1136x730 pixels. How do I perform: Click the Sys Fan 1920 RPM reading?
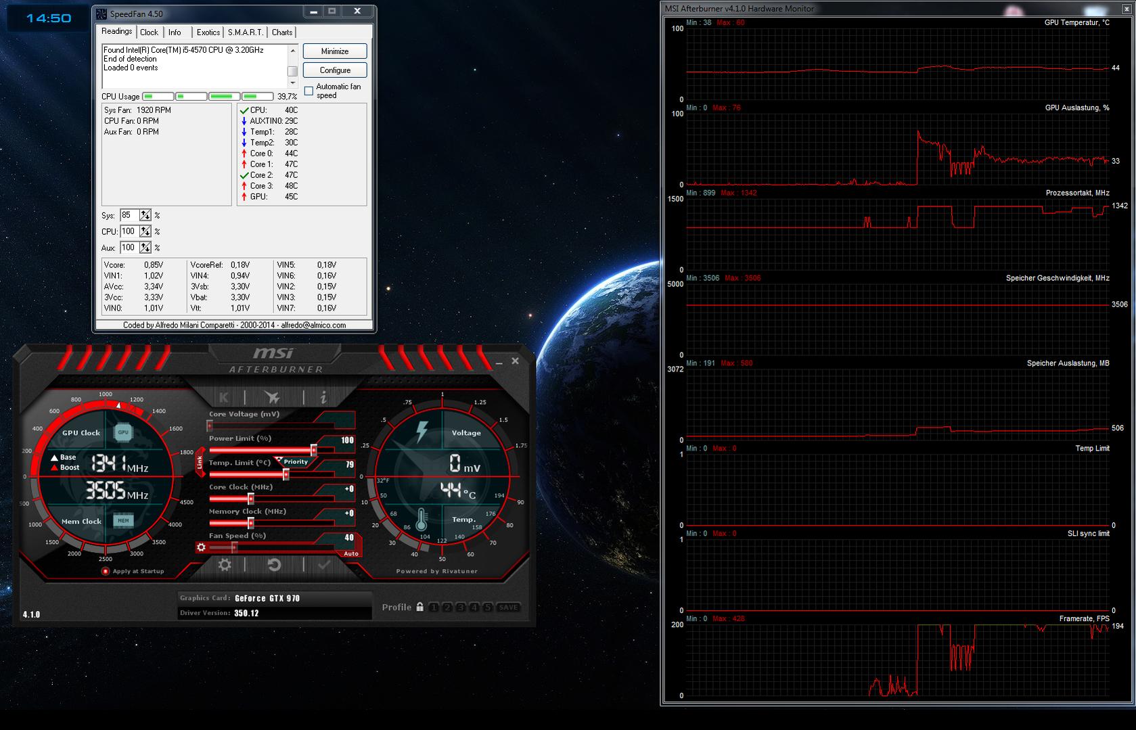pos(137,110)
